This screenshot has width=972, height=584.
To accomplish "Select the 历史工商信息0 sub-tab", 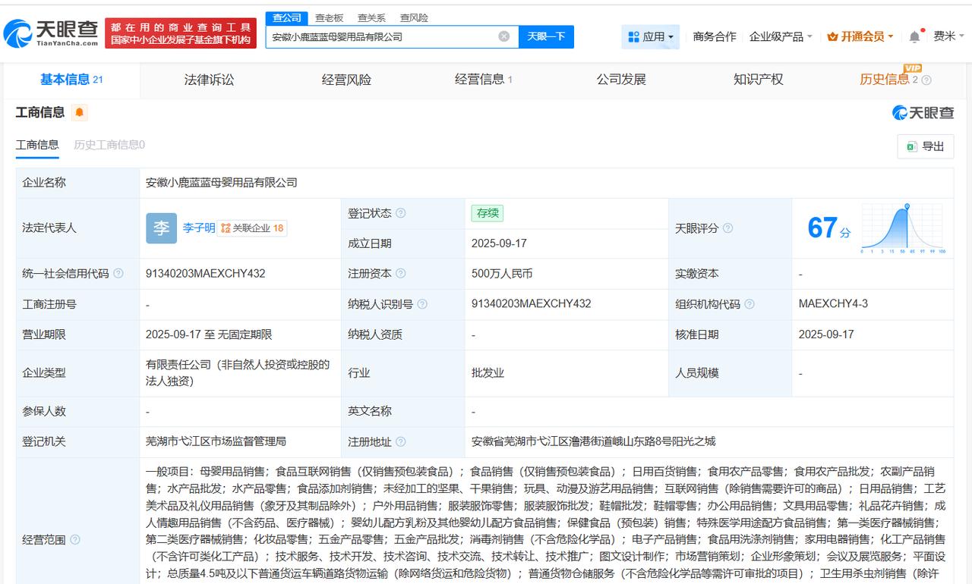I will pyautogui.click(x=109, y=145).
